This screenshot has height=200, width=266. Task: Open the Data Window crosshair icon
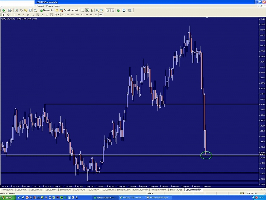click(x=21, y=10)
